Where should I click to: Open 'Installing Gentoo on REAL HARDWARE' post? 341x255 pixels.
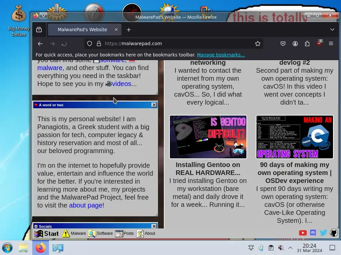pos(208,169)
